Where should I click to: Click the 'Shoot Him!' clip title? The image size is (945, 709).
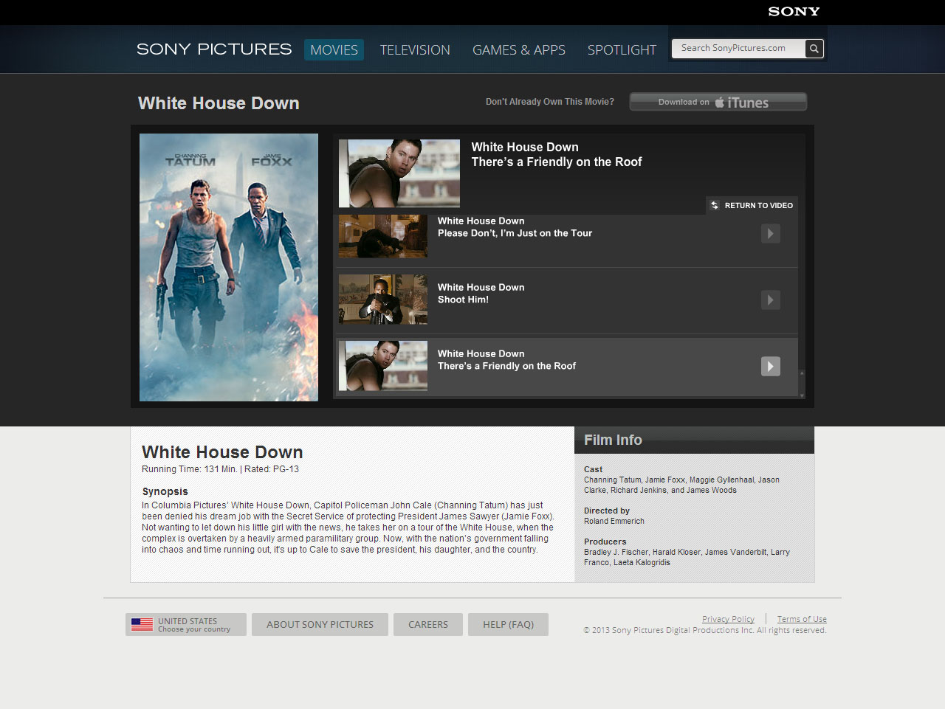tap(463, 300)
